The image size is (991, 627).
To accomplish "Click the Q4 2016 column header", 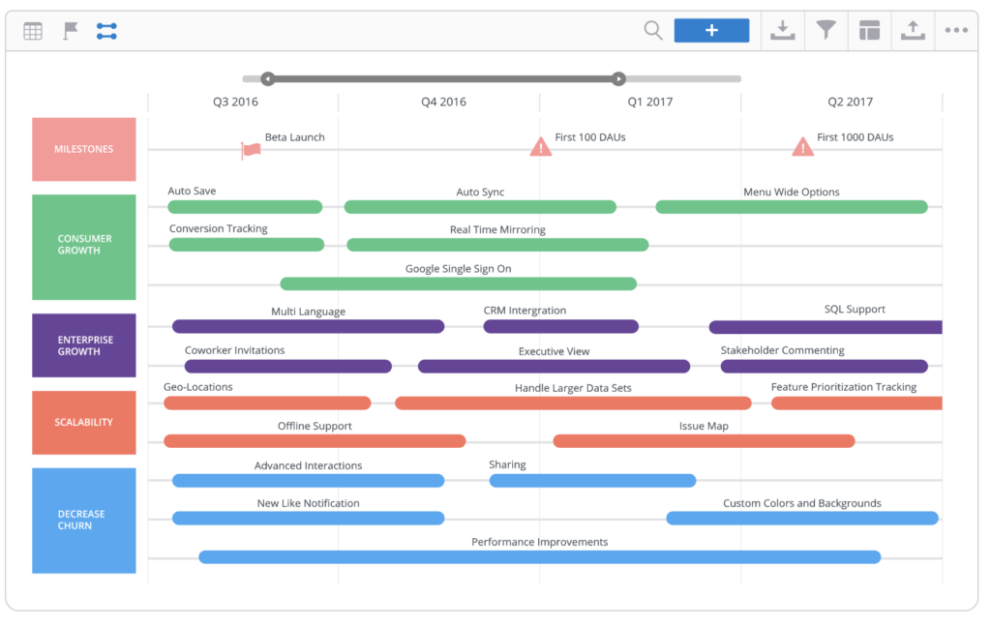I will pyautogui.click(x=443, y=101).
